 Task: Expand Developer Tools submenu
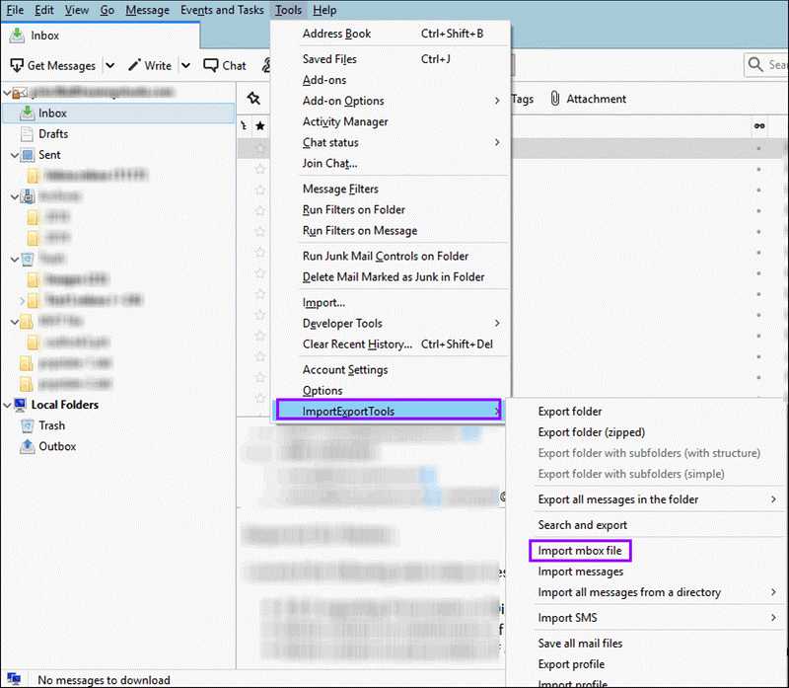click(x=497, y=324)
